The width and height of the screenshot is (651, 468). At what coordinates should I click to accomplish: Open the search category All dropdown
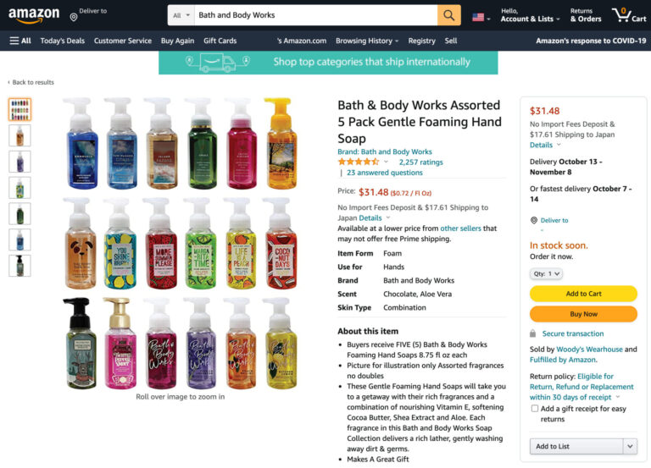[181, 15]
